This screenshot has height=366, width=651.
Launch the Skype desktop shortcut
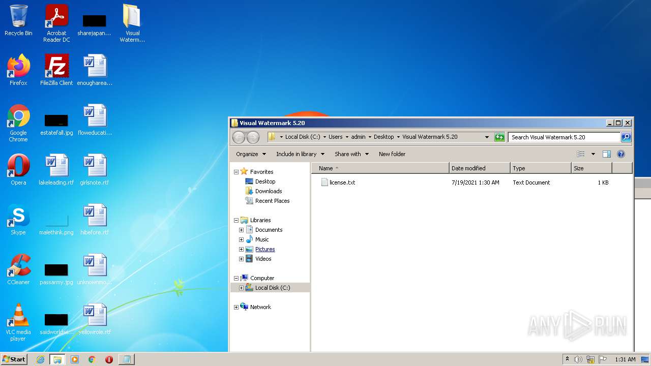[18, 220]
